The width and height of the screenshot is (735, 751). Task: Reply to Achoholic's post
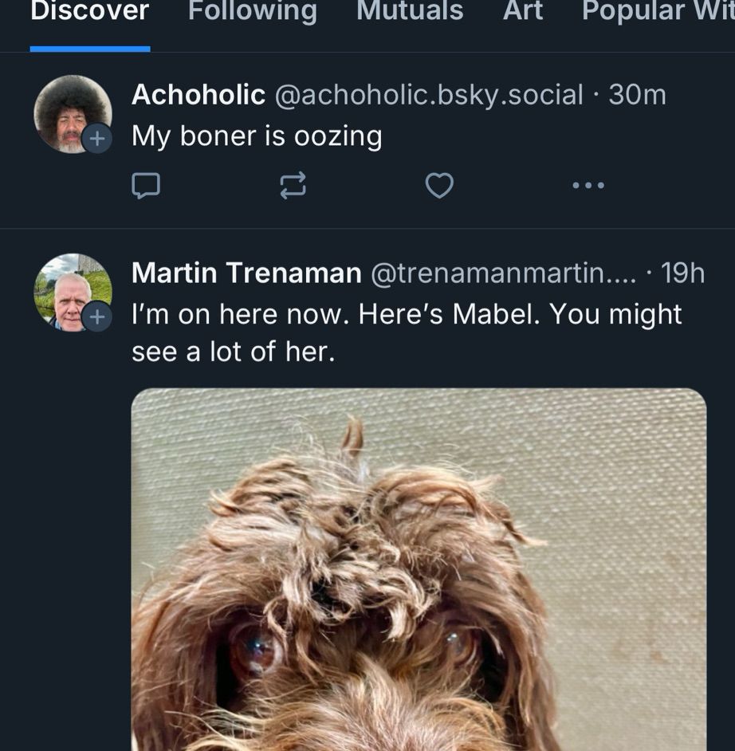click(x=145, y=186)
